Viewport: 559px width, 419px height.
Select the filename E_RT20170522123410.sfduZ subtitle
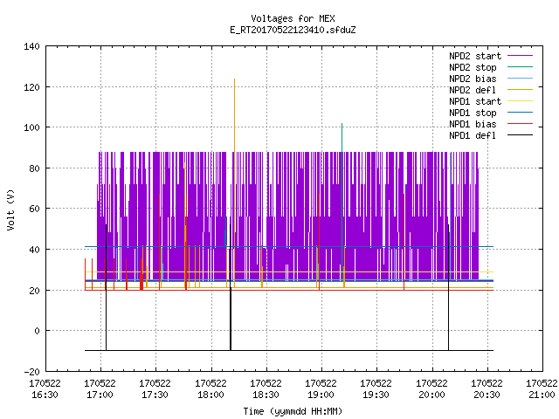tap(293, 30)
